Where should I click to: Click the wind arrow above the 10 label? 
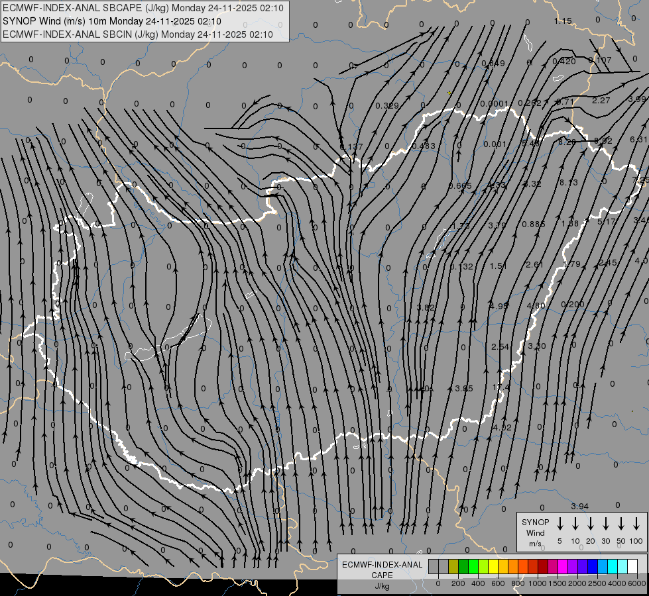[x=575, y=524]
